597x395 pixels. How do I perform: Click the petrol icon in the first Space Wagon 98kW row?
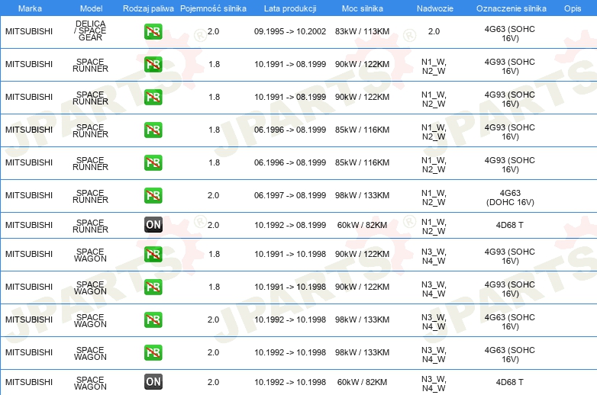(153, 320)
